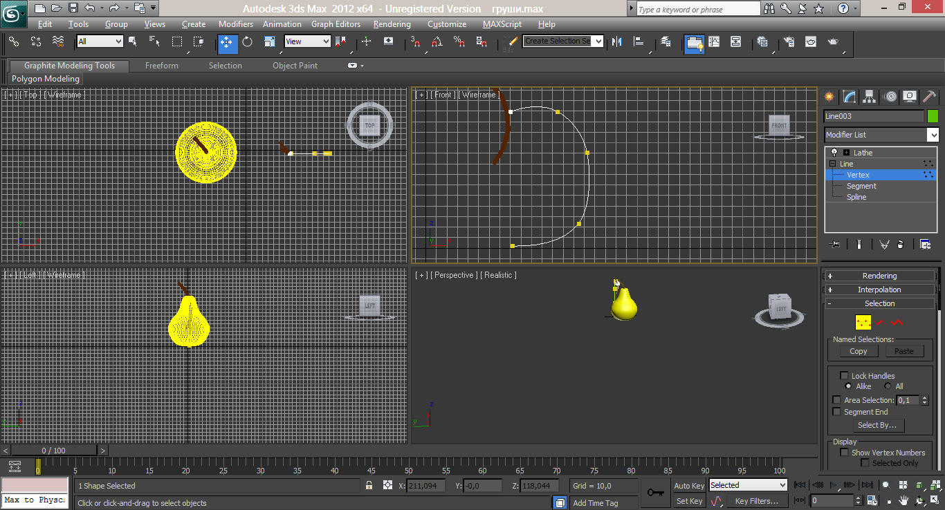Click the Configure Modifier Sets icon
The image size is (945, 510).
tap(925, 244)
